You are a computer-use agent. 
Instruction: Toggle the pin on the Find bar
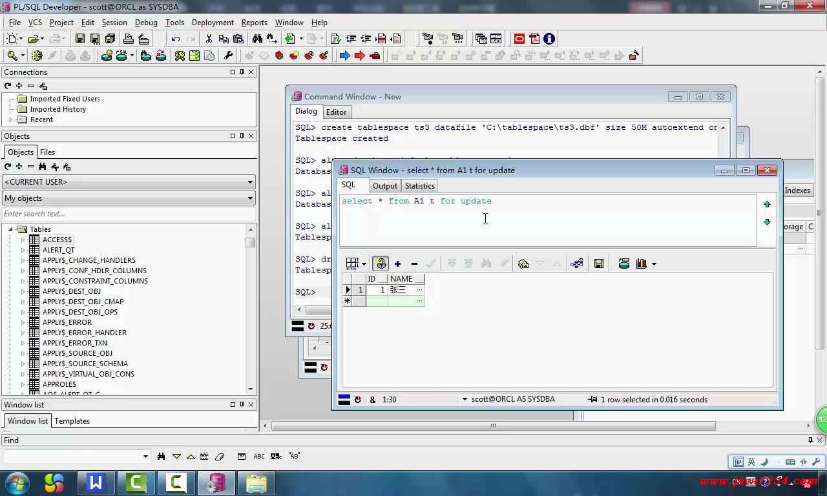(811, 440)
